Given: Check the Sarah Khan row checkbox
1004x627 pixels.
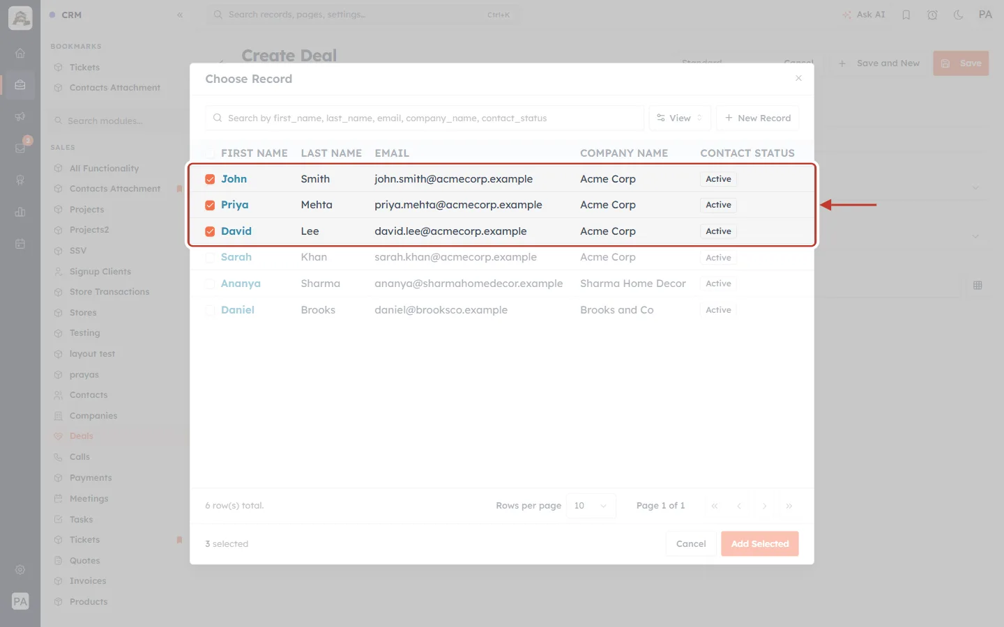Looking at the screenshot, I should (x=210, y=257).
